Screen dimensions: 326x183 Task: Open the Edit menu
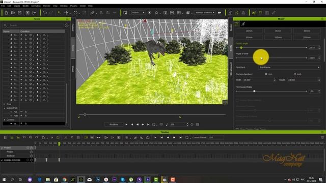[x=9, y=6]
